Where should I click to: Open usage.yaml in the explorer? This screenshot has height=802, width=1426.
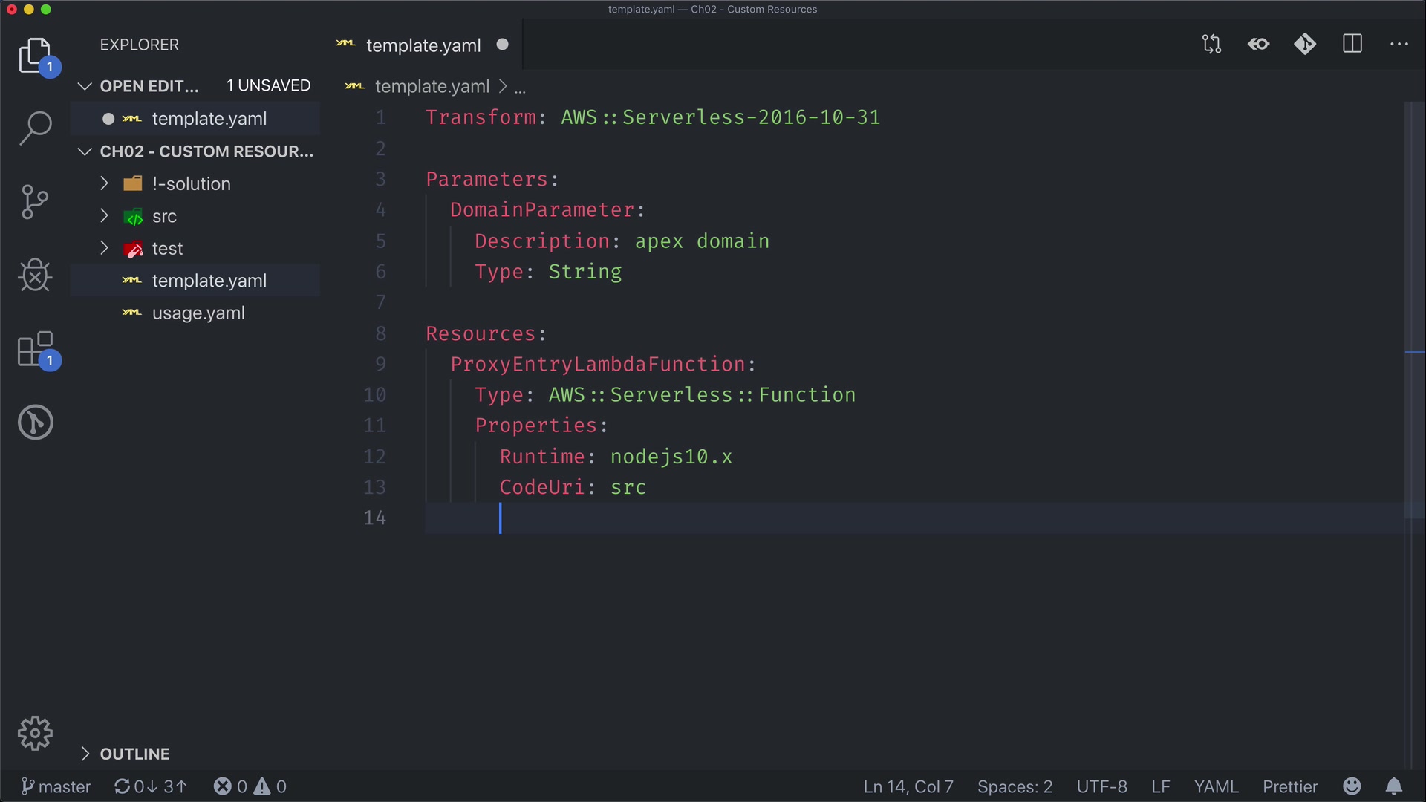(x=198, y=313)
